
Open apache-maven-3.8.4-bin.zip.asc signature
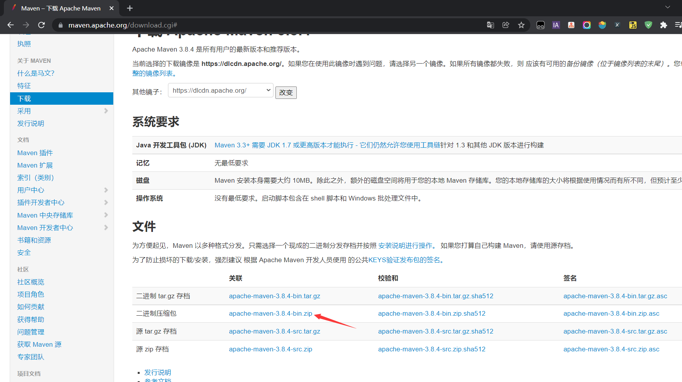tap(611, 313)
